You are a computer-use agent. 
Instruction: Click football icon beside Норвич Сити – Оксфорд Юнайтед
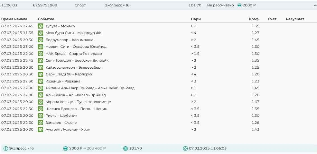[x=41, y=47]
